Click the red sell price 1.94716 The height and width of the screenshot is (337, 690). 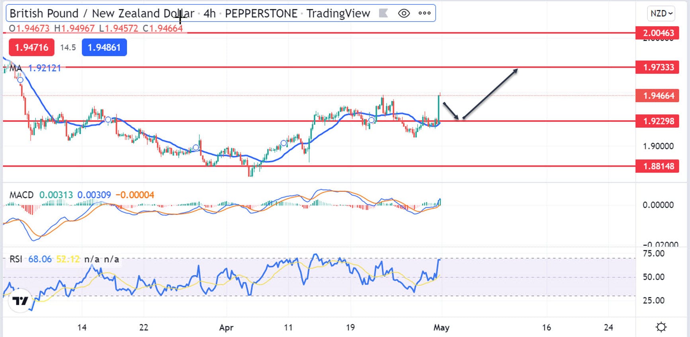(x=31, y=47)
